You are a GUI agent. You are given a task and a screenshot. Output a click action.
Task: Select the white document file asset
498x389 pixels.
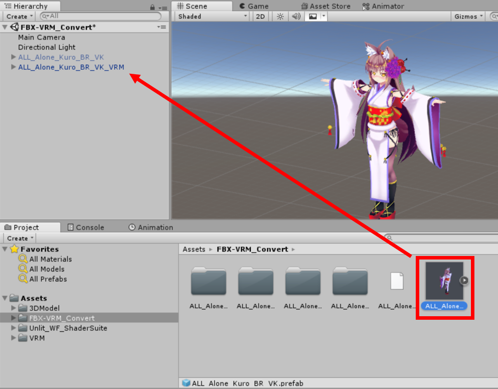pyautogui.click(x=397, y=281)
